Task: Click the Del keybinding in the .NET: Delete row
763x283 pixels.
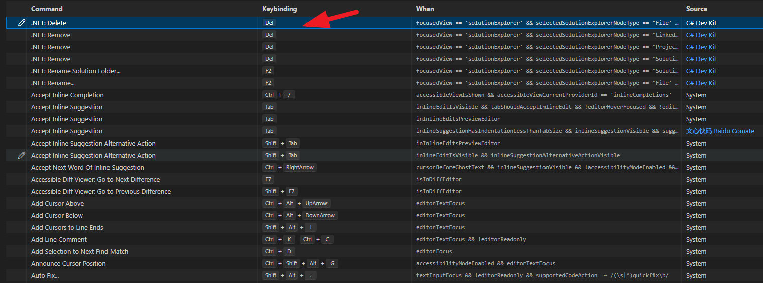Action: [269, 23]
